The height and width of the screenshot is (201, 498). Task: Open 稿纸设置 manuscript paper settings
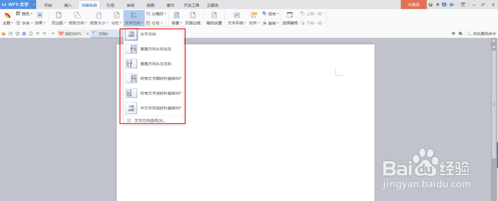pos(214,19)
